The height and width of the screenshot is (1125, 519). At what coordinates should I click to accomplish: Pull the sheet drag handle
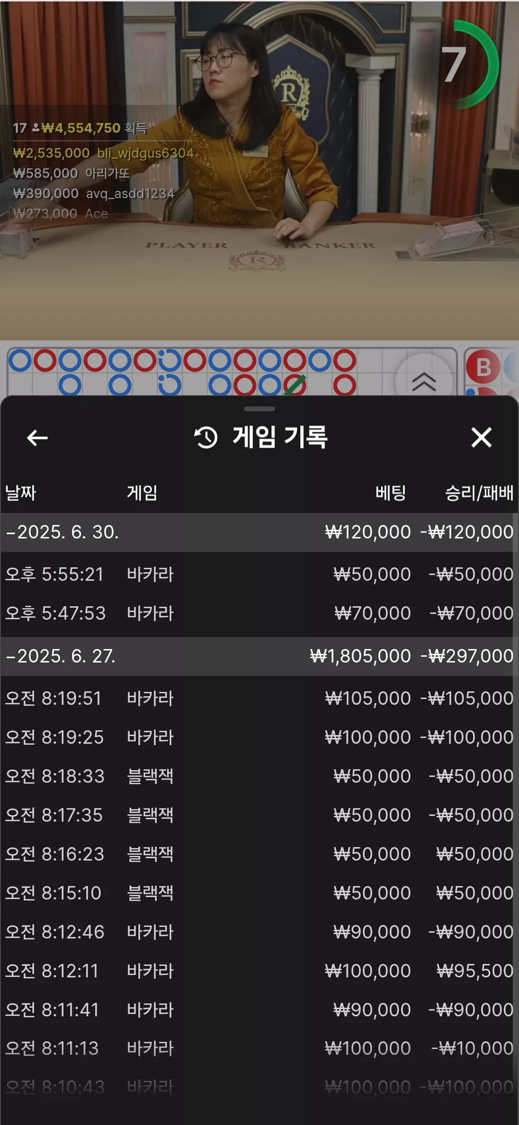(259, 409)
